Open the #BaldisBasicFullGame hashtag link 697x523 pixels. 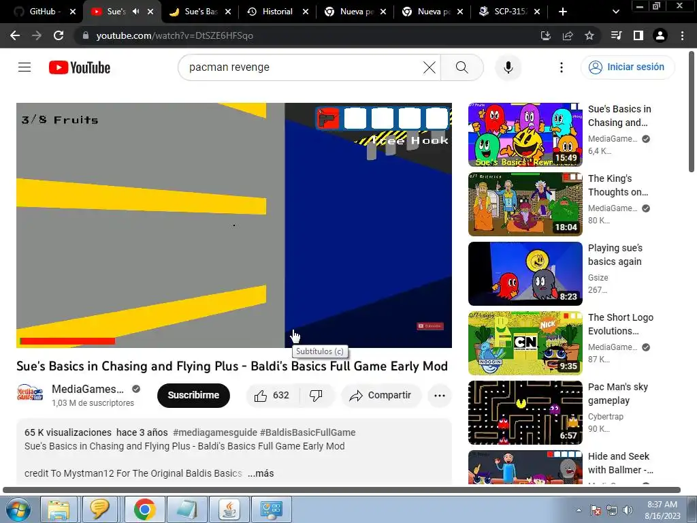pos(308,432)
